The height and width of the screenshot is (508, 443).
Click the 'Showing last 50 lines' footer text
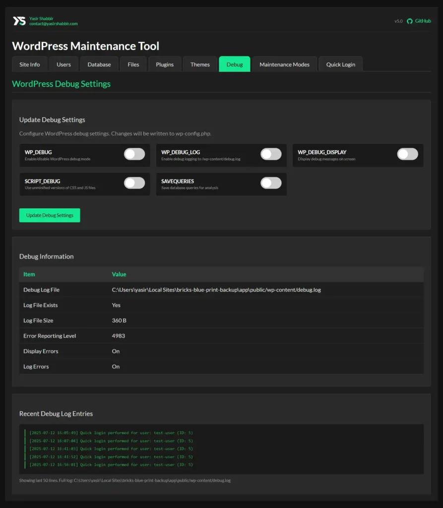(x=125, y=480)
